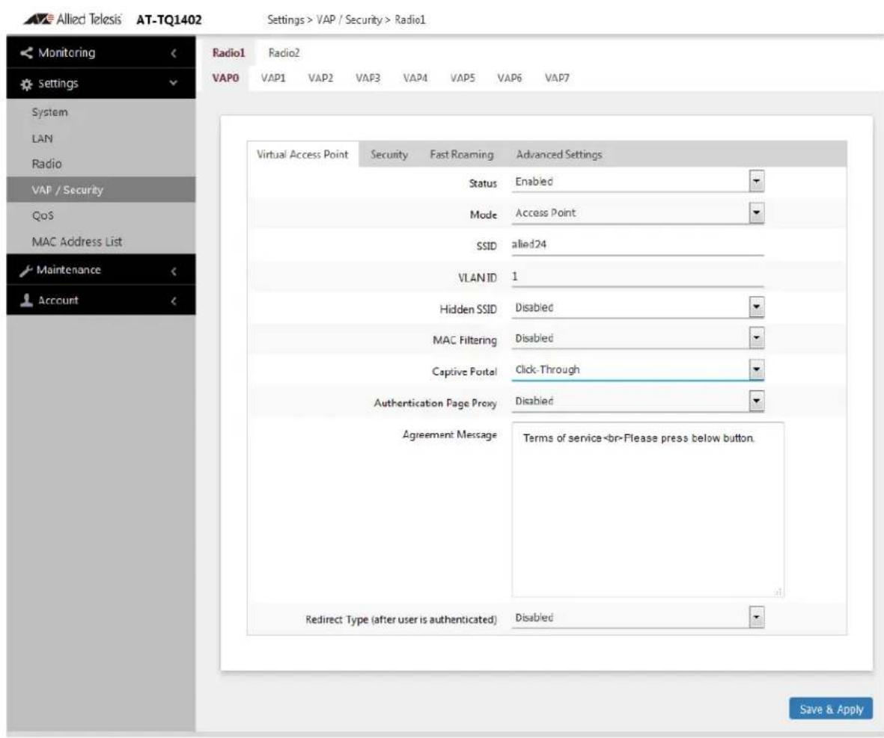Collapse the Settings menu chevron

[x=174, y=84]
